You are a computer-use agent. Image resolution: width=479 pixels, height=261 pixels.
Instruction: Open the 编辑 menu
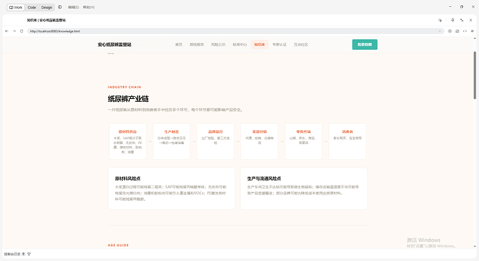tap(74, 8)
